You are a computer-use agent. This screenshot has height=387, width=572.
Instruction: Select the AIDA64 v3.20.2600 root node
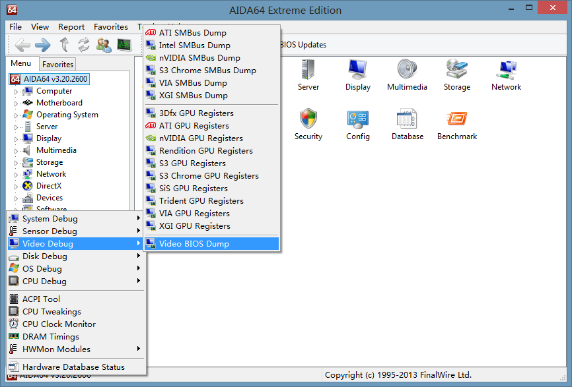tap(50, 79)
